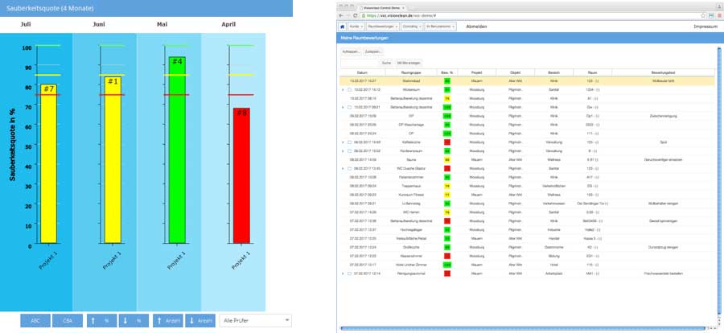Expand the Kaffeeküche row

point(343,141)
